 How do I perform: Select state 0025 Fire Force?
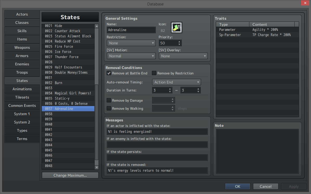(68, 46)
